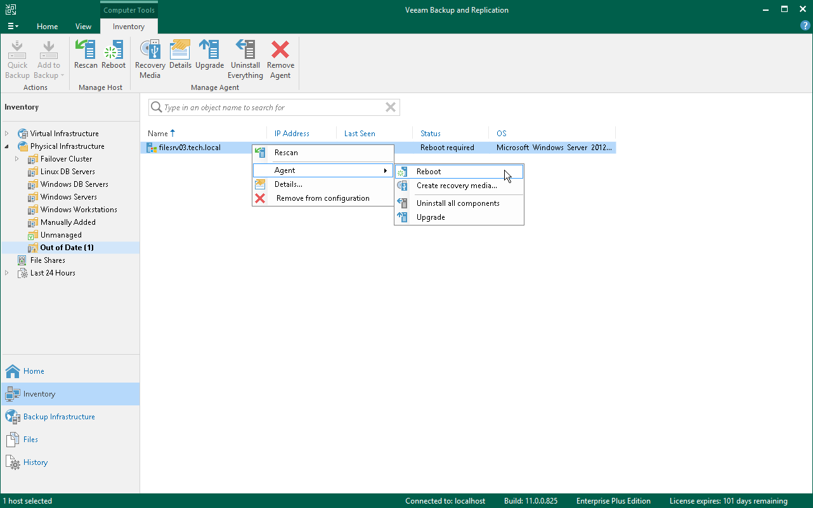Click the License expires status bar text
The image size is (813, 508).
click(729, 501)
